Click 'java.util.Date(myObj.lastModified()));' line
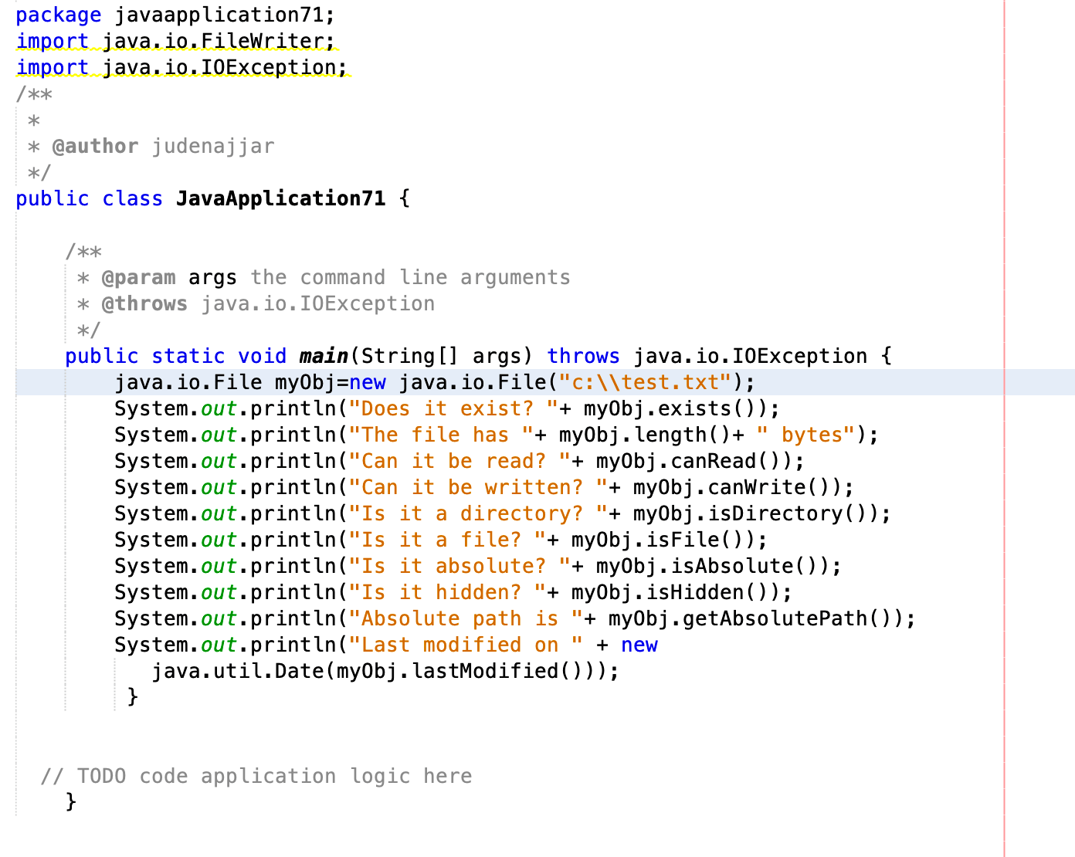Screen dimensions: 1075x857 385,672
